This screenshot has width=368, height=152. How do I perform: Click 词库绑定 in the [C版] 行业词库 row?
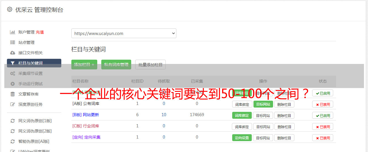(x=242, y=127)
